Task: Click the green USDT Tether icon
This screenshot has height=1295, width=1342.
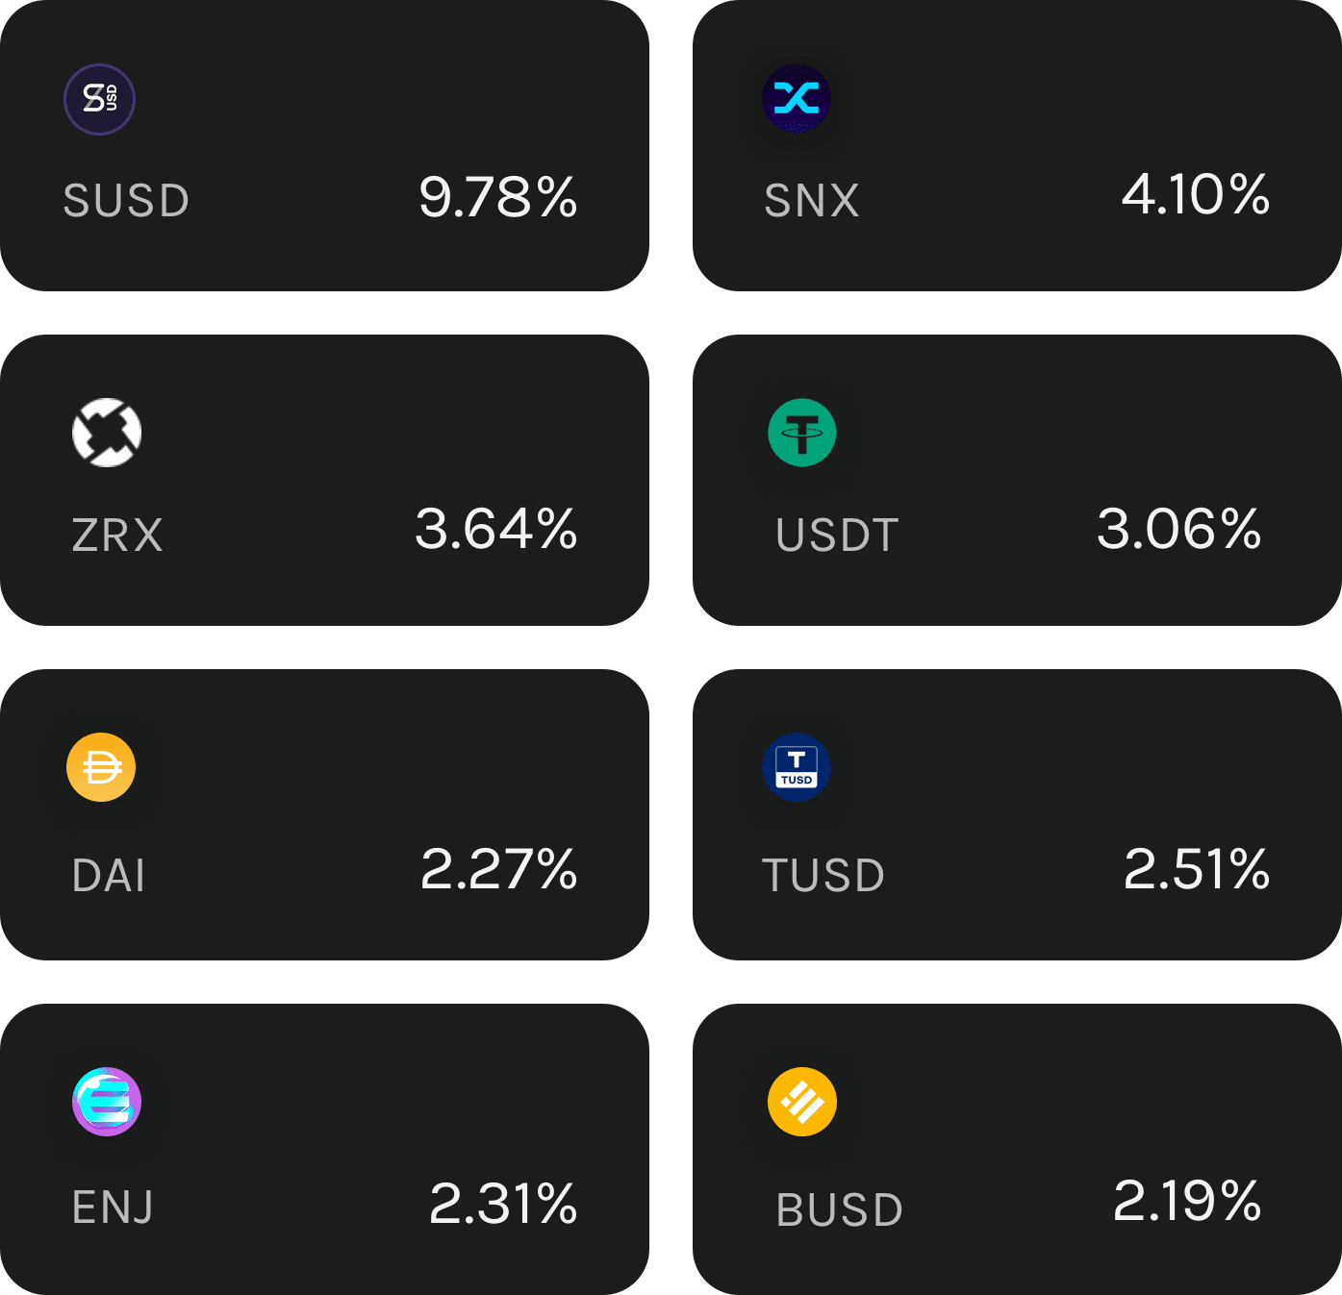Action: [x=801, y=433]
